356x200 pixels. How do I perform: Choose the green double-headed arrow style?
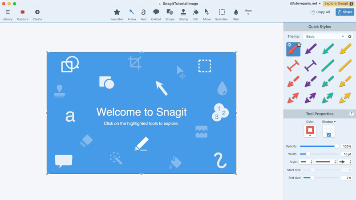click(x=328, y=98)
